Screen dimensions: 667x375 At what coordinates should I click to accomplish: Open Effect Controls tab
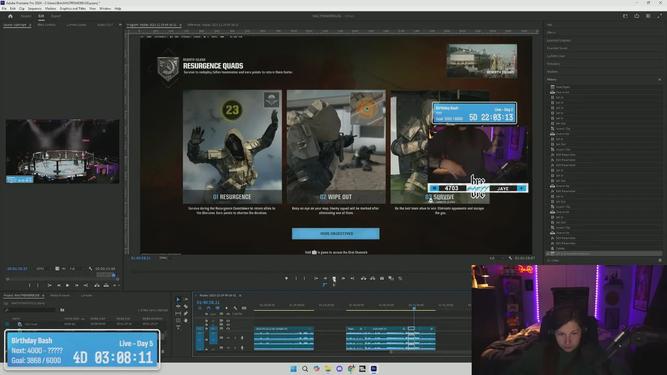click(46, 24)
